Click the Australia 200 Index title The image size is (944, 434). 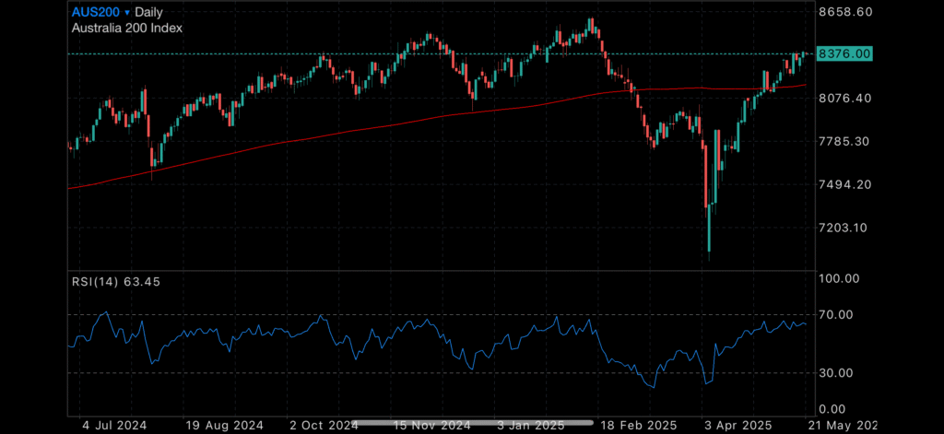pyautogui.click(x=127, y=28)
